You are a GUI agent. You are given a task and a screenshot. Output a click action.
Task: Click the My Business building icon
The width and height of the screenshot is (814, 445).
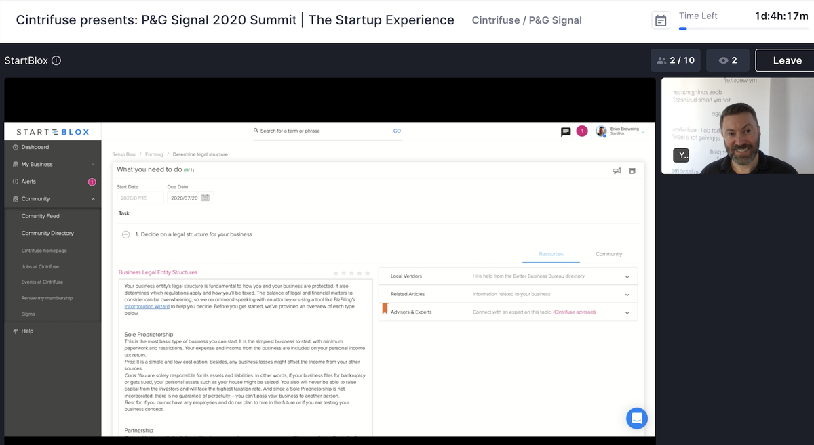(15, 164)
